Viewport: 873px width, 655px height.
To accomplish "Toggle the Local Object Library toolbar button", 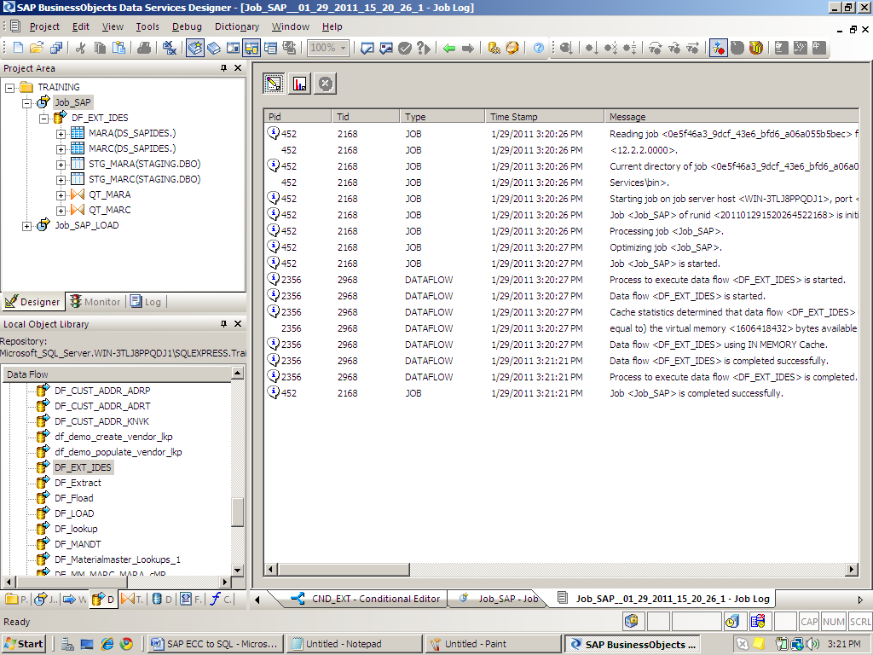I will point(195,48).
